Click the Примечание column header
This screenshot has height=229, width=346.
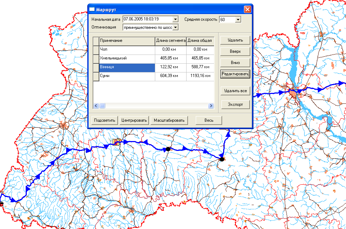(127, 41)
